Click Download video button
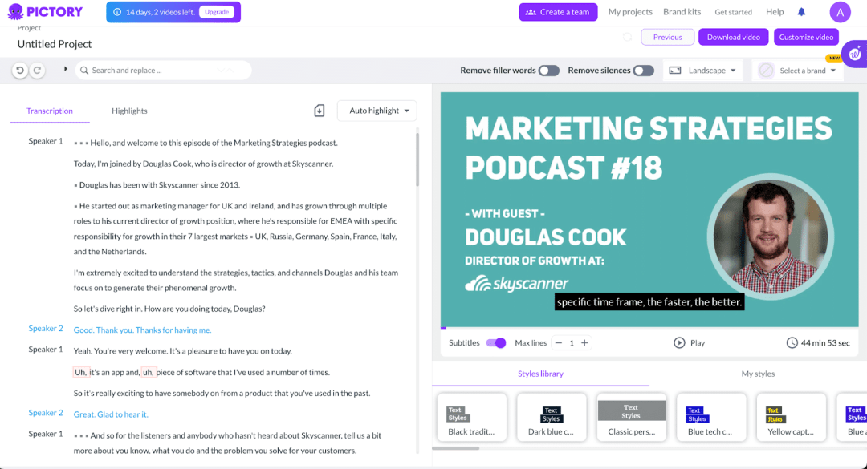Viewport: 867px width, 469px height. pos(733,37)
